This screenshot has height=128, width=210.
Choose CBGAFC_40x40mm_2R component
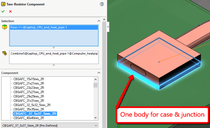[x=28, y=118]
